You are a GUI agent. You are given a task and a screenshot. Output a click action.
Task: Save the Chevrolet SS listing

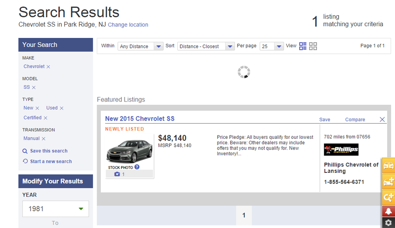(325, 120)
